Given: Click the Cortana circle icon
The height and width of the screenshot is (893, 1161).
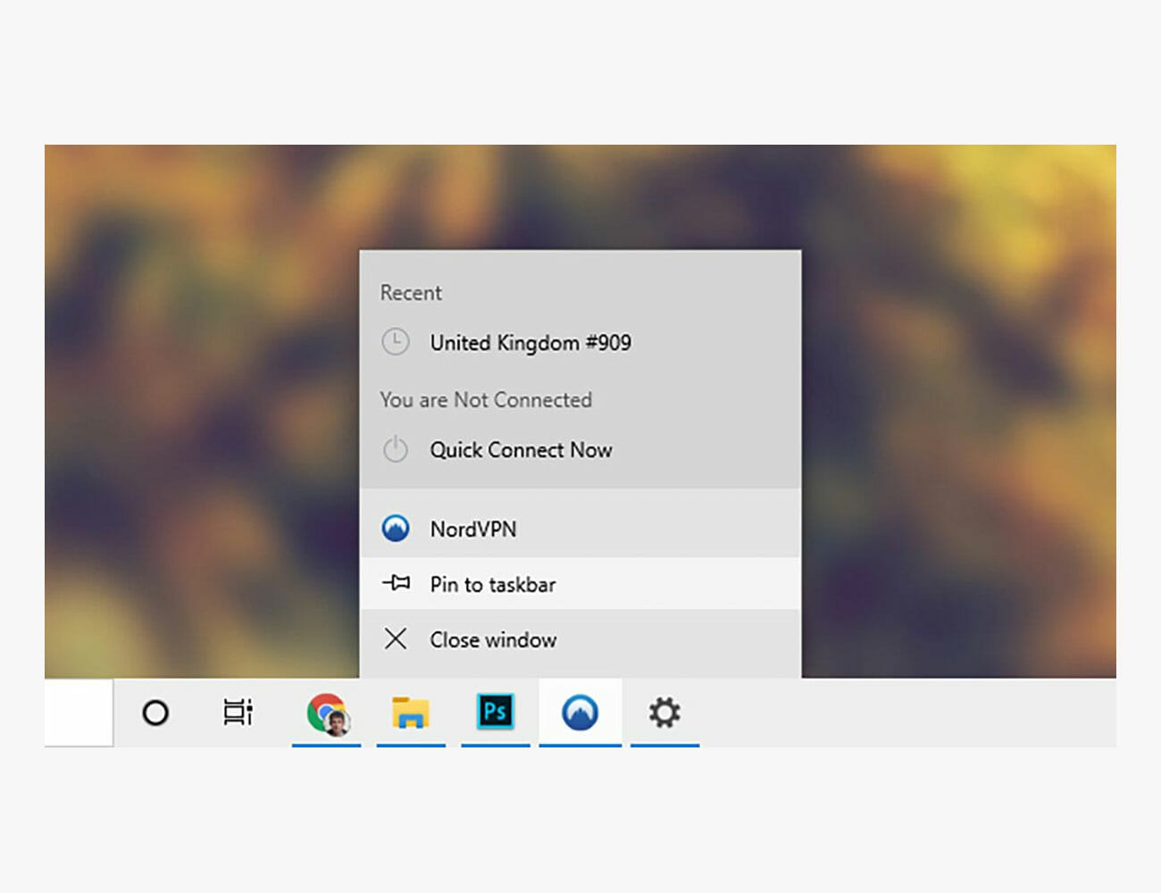Looking at the screenshot, I should point(155,713).
